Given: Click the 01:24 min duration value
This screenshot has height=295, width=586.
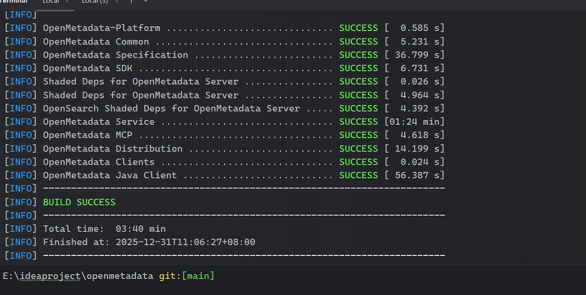Looking at the screenshot, I should [x=415, y=122].
